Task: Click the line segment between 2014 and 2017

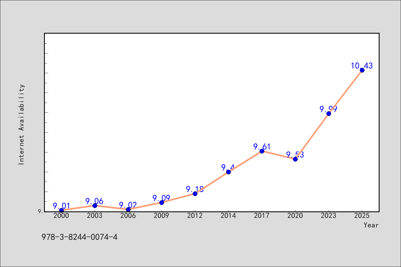Action: click(x=245, y=162)
